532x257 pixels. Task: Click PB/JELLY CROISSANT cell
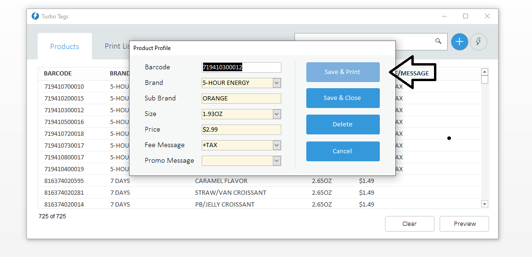pos(225,204)
